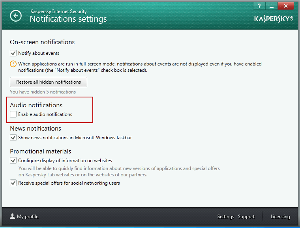The height and width of the screenshot is (228, 300).
Task: Open My profile link
Action: (x=28, y=217)
